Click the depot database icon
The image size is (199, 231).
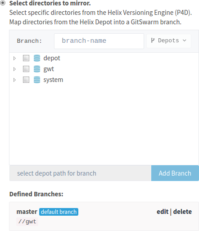pyautogui.click(x=37, y=58)
